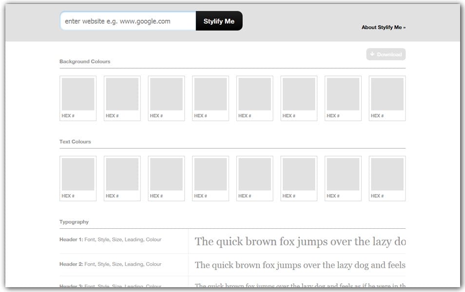Image resolution: width=465 pixels, height=292 pixels.
Task: Choose the fifth Text Colours swatch
Action: (x=254, y=174)
